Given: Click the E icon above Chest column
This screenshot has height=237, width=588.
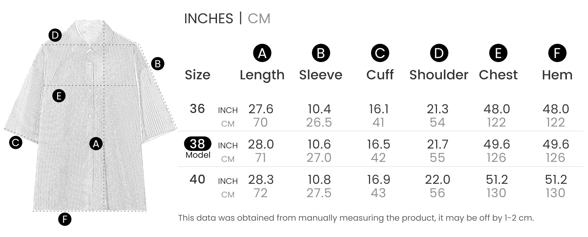Looking at the screenshot, I should tap(498, 53).
